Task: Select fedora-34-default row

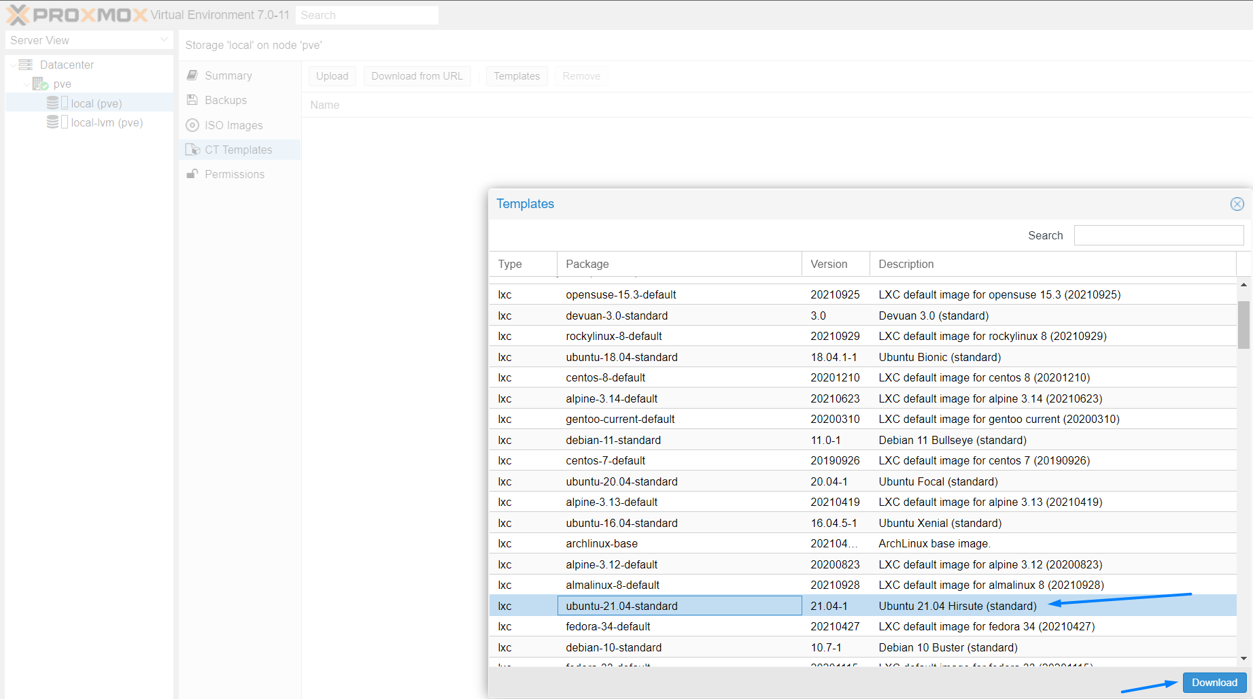Action: [863, 626]
